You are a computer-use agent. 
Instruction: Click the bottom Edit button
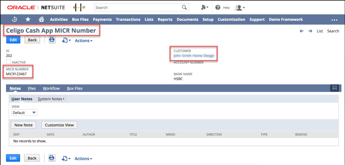coord(13,158)
